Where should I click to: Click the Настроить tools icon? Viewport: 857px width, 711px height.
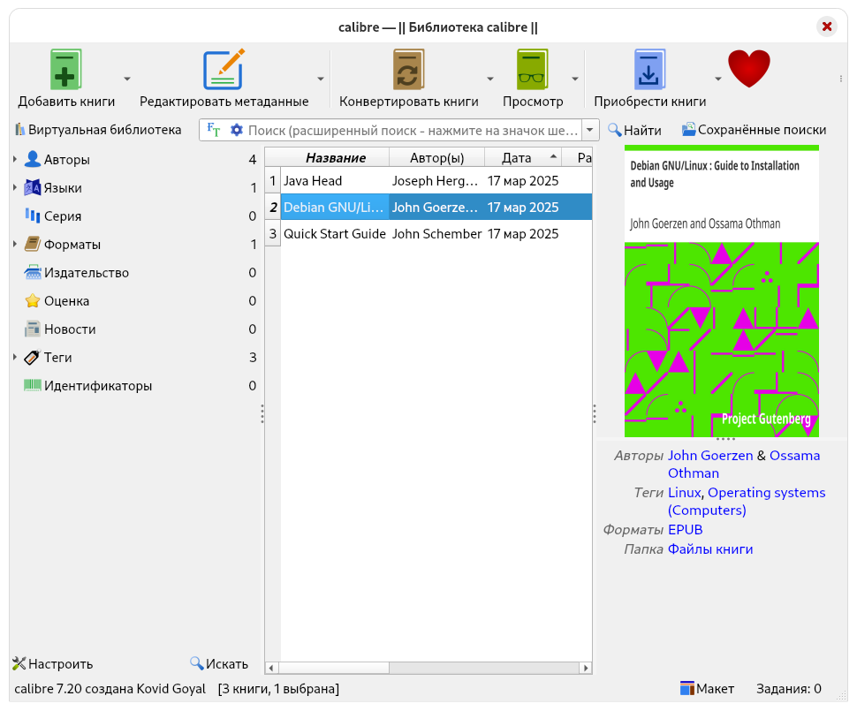coord(19,663)
